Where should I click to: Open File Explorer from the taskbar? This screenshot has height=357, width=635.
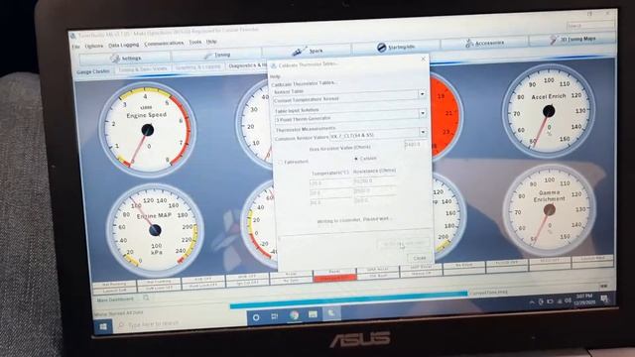pos(313,313)
